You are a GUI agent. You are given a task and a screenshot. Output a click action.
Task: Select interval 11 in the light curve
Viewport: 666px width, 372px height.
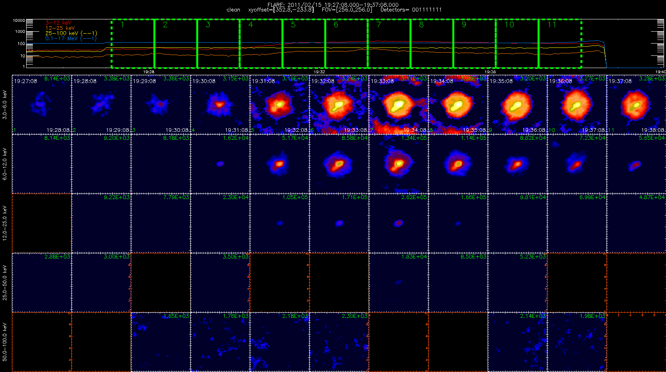[x=560, y=44]
